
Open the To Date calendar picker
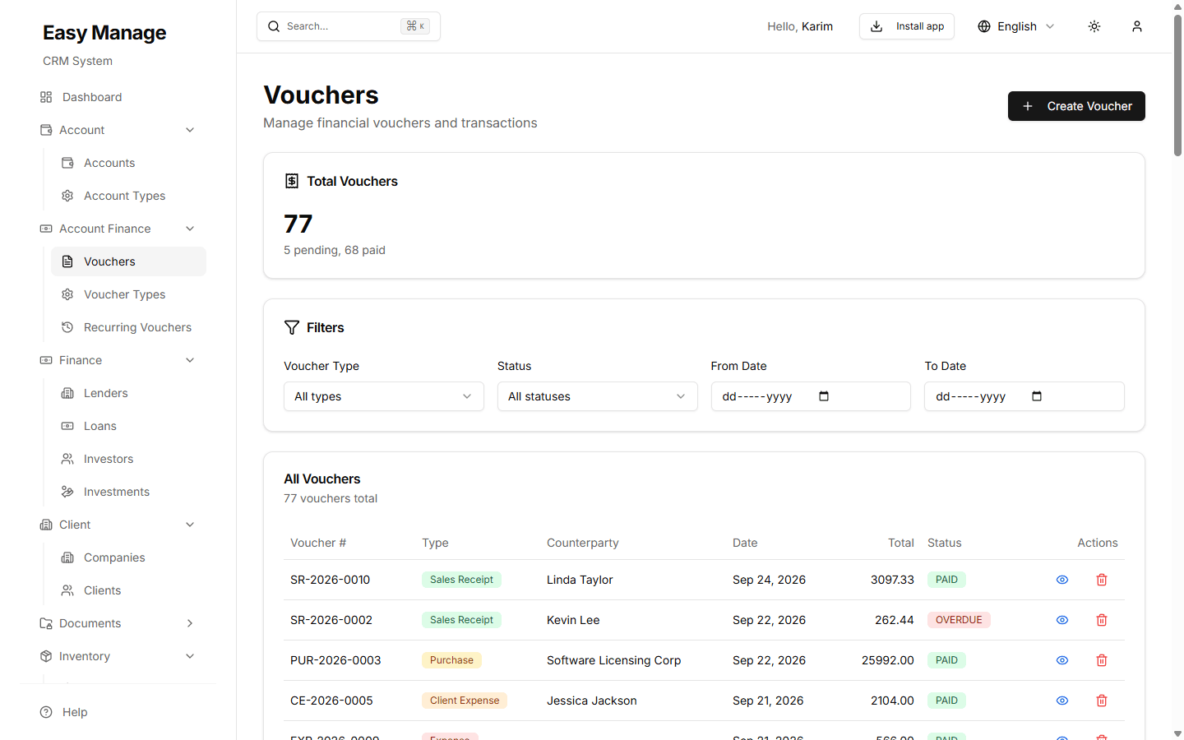(1037, 396)
